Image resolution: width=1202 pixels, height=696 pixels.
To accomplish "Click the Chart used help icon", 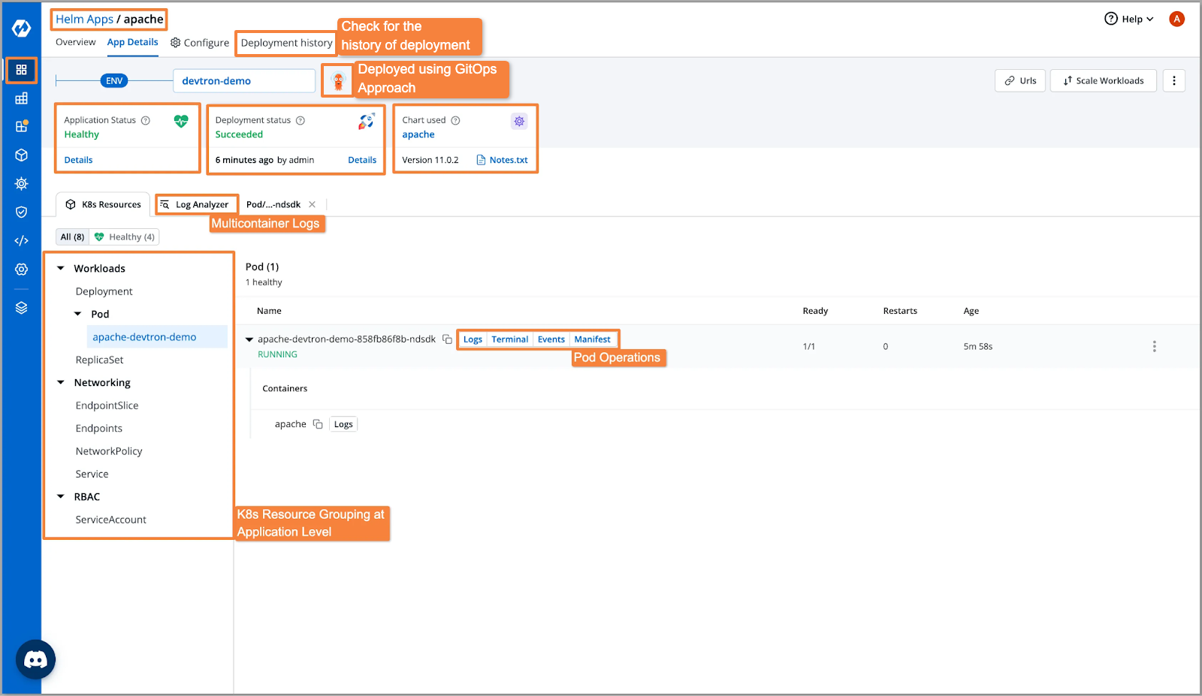I will (x=455, y=120).
